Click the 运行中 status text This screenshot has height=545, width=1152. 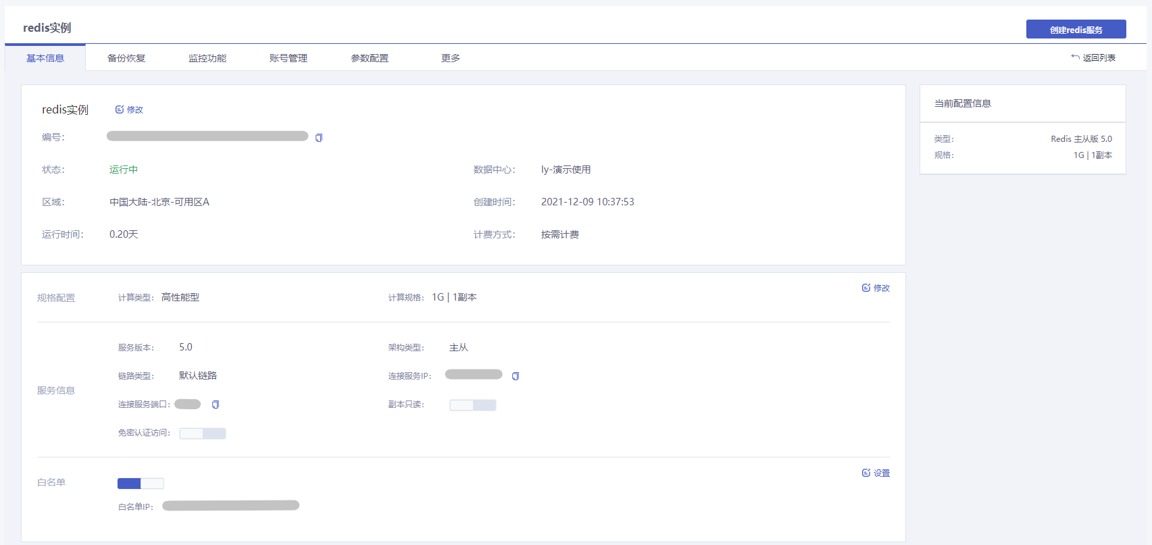(x=124, y=170)
